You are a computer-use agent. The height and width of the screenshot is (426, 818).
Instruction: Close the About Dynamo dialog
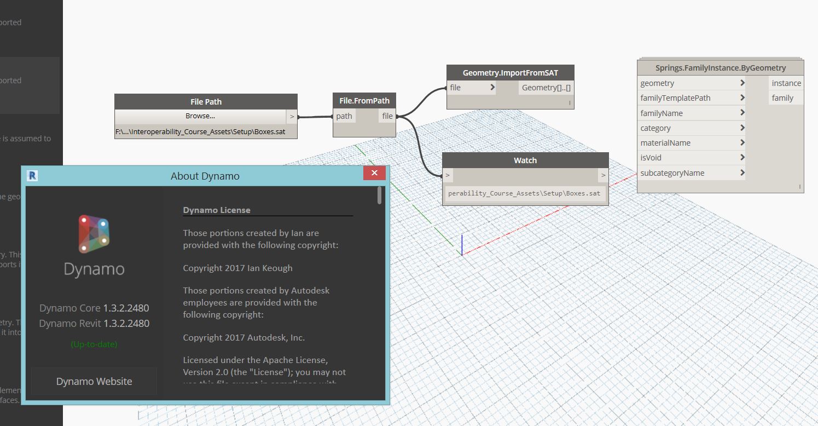(374, 173)
